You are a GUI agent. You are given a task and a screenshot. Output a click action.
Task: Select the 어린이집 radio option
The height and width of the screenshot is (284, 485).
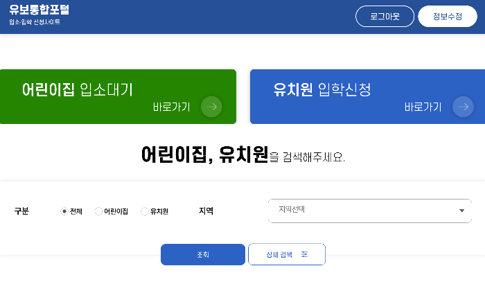coord(98,211)
